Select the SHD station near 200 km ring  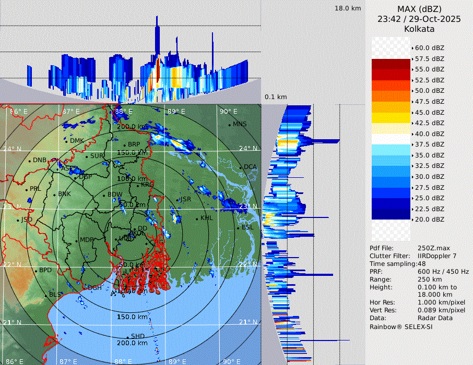[127, 336]
